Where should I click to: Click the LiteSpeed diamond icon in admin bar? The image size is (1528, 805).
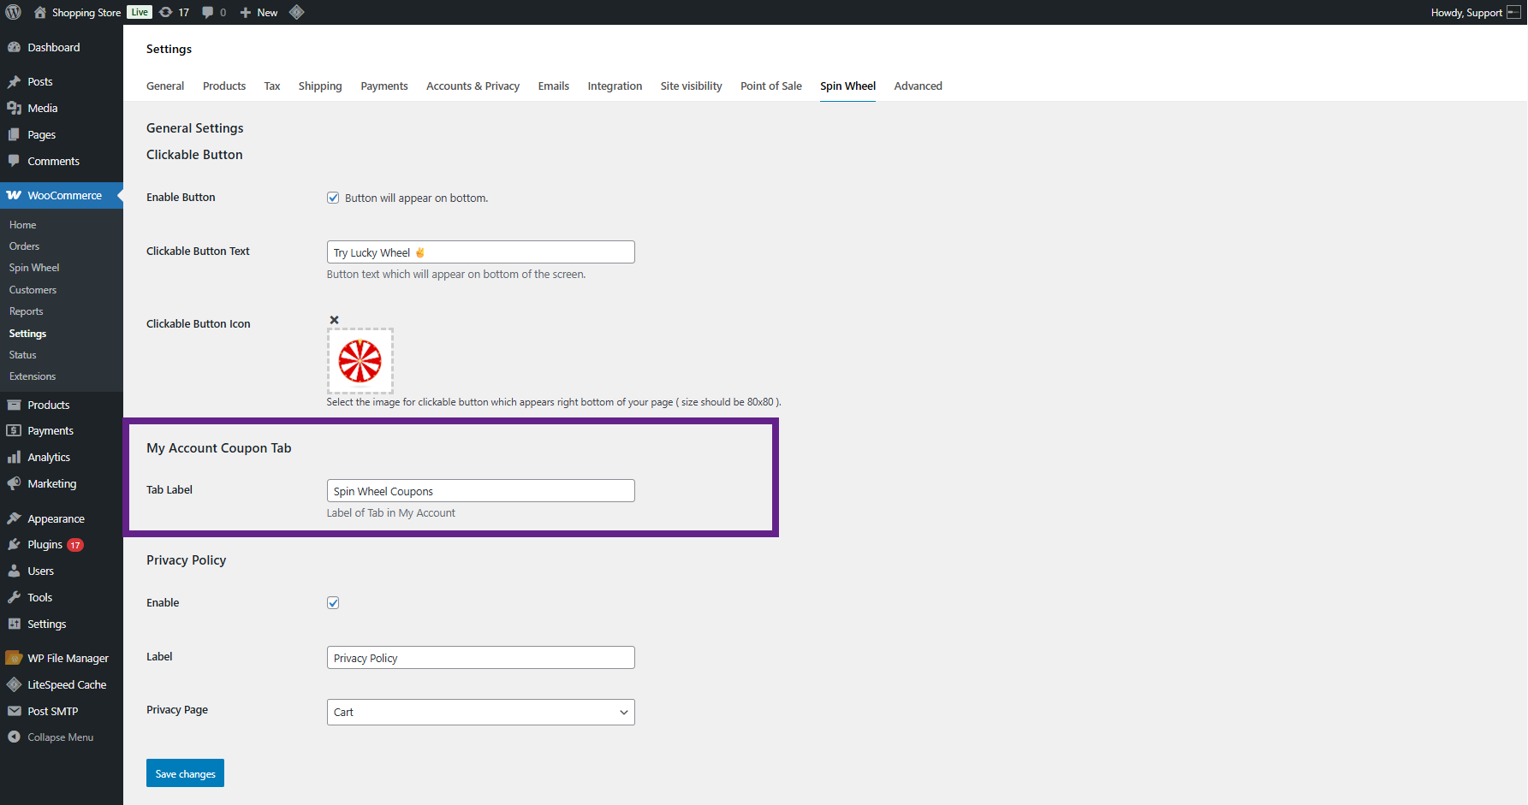297,12
